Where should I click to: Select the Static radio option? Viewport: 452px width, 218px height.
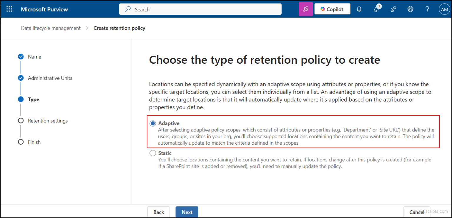click(x=152, y=153)
